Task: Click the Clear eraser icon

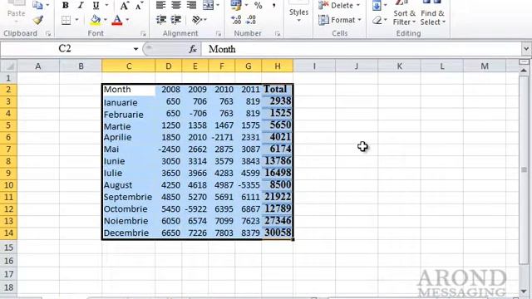Action: click(377, 20)
